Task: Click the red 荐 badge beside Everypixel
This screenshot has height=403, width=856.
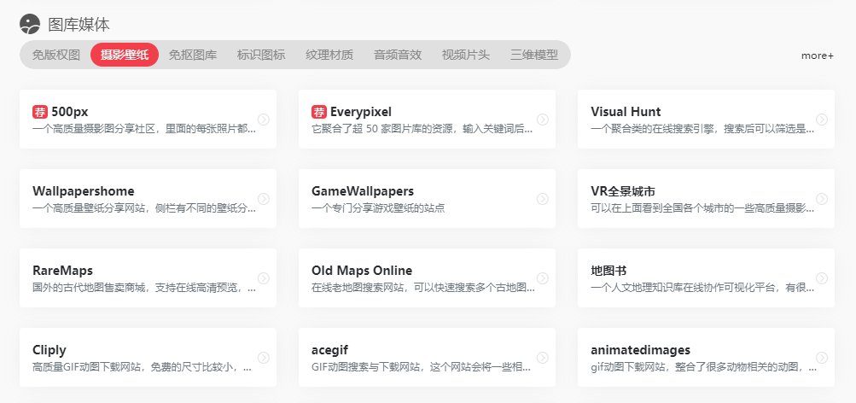Action: click(319, 112)
